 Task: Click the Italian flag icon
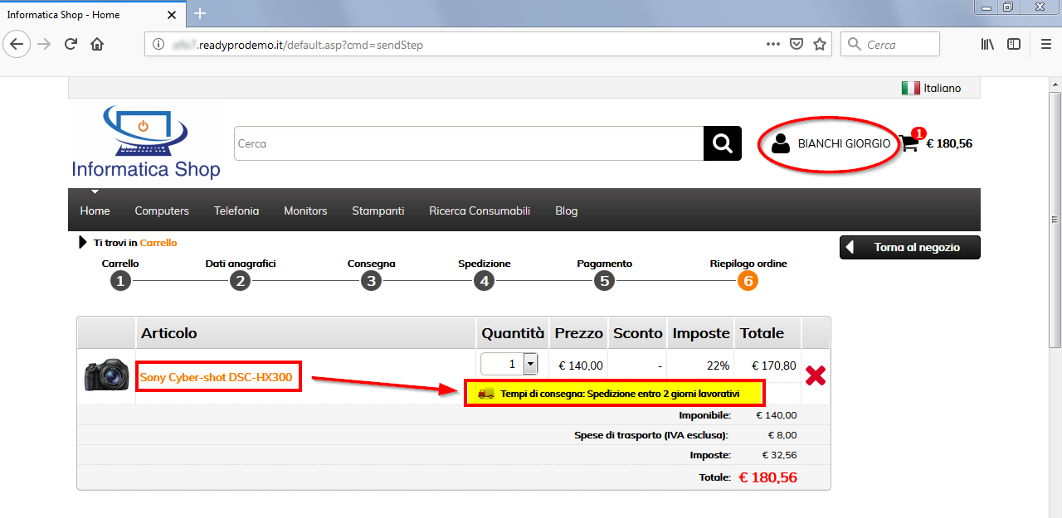910,88
